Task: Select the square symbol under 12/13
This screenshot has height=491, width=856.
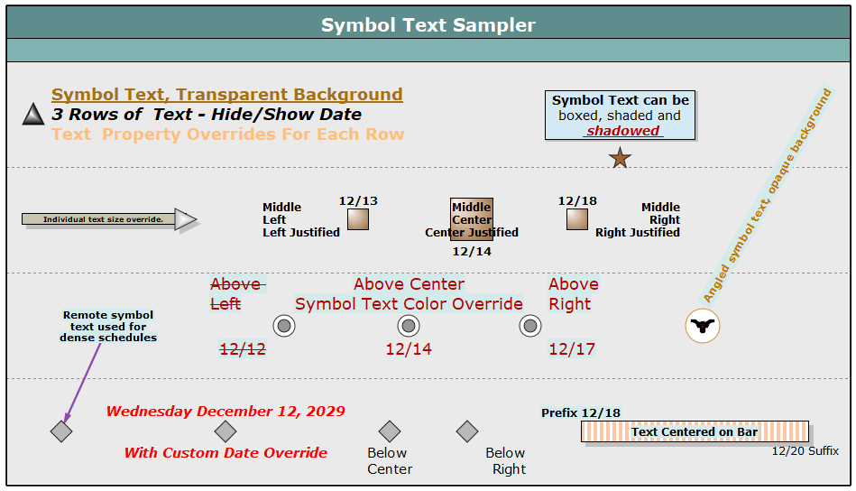Action: point(358,219)
